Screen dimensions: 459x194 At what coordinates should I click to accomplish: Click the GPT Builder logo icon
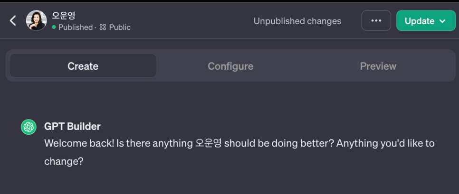point(29,127)
